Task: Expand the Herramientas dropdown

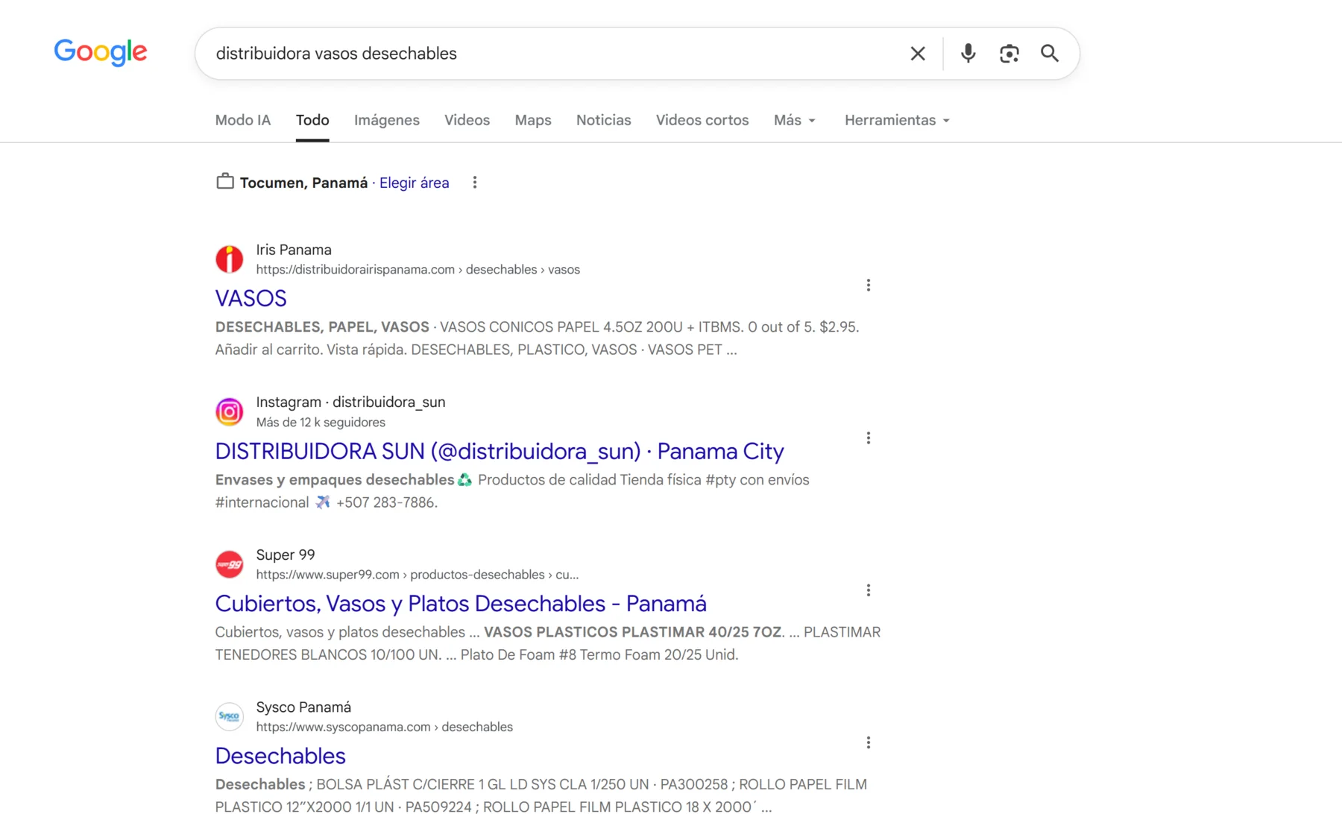Action: click(x=897, y=120)
